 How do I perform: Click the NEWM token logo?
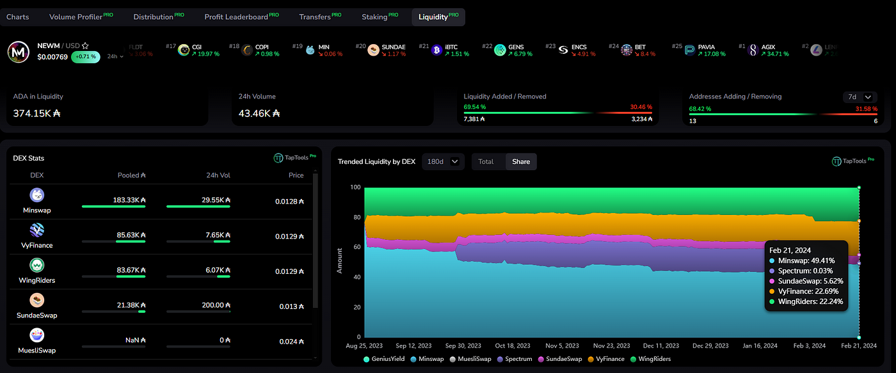[x=19, y=52]
